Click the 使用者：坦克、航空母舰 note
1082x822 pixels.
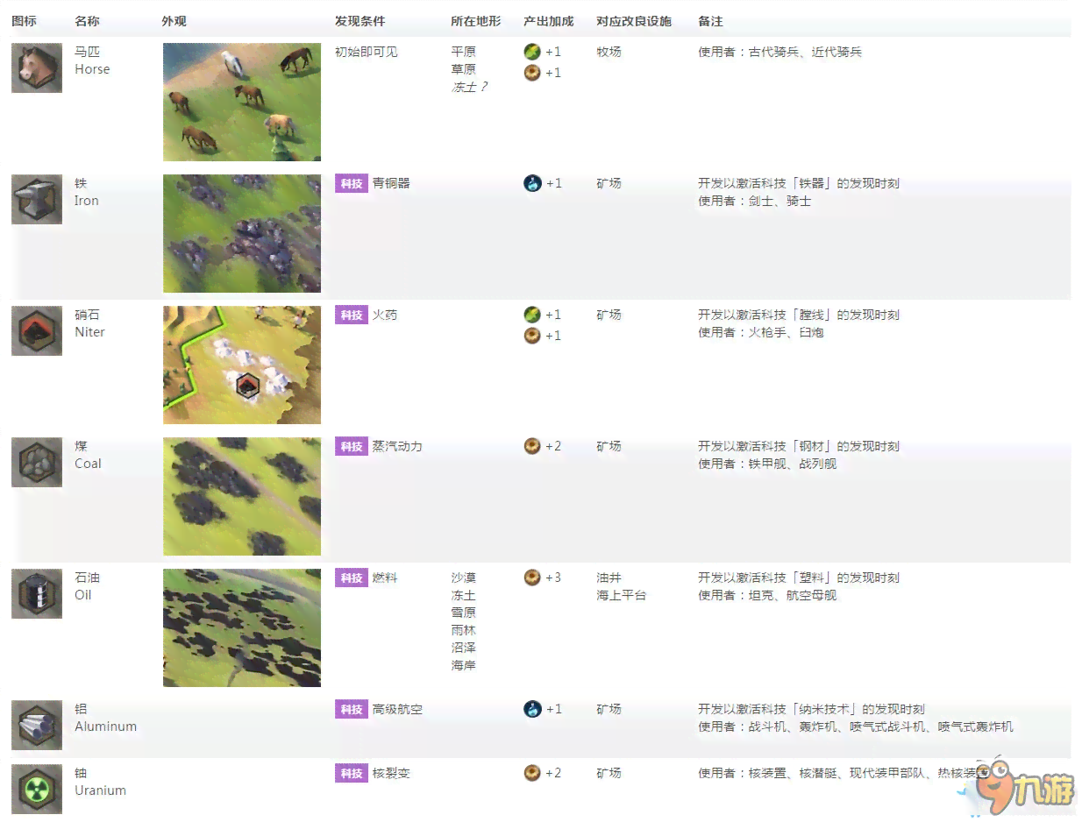point(767,595)
